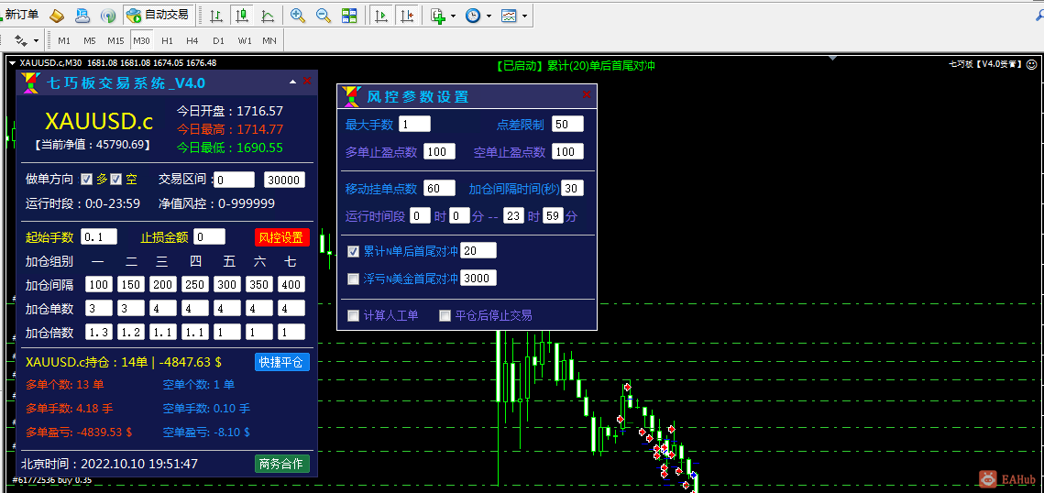Toggle the 累计N单后首尾对冲 checkbox
Image resolution: width=1044 pixels, height=493 pixels.
(354, 251)
